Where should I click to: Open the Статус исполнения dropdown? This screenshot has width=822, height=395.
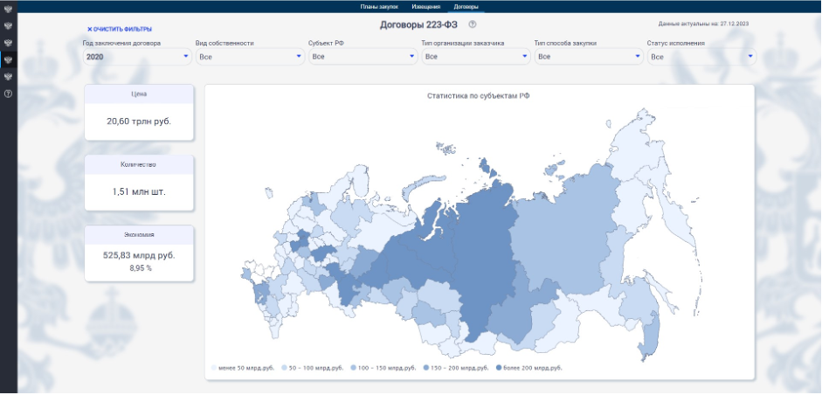[701, 57]
